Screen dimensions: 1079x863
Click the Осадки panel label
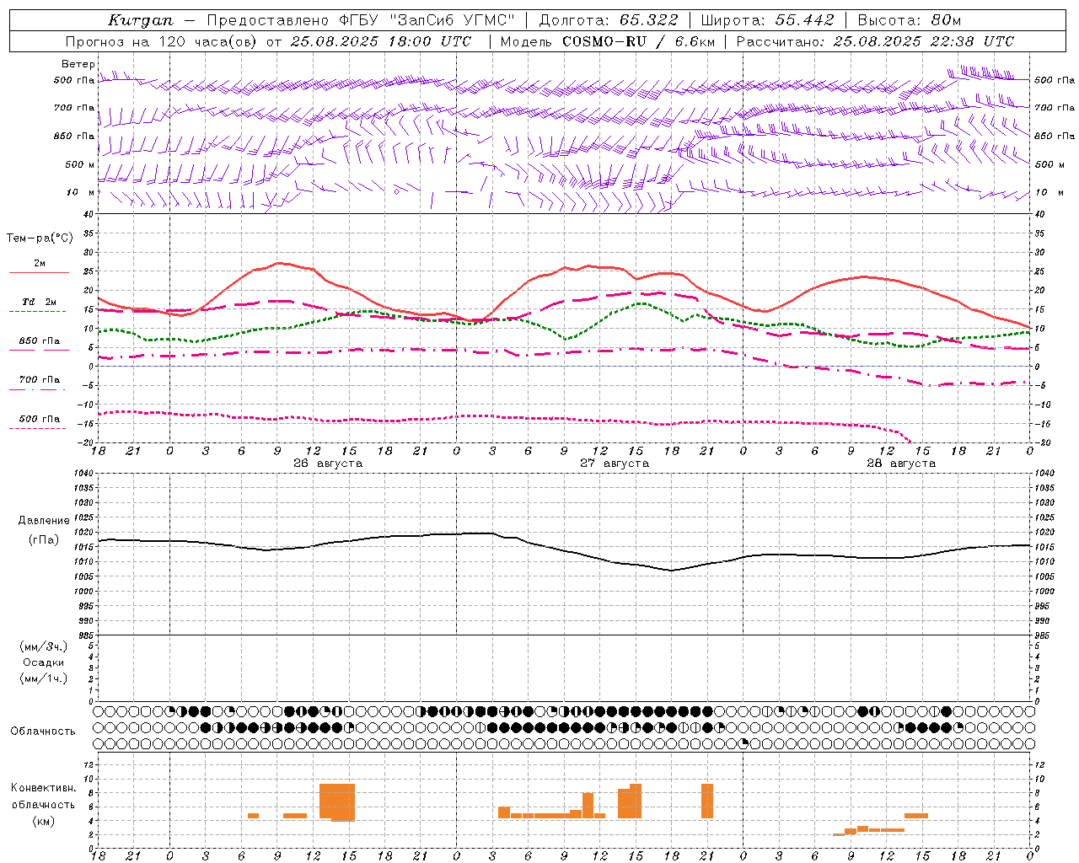click(x=44, y=662)
